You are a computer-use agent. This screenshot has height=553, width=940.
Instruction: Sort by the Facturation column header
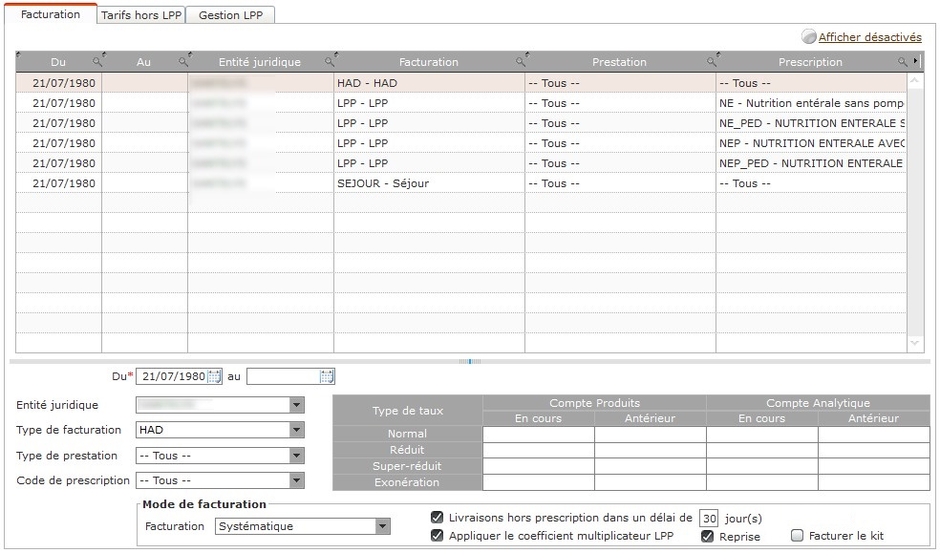click(x=429, y=62)
